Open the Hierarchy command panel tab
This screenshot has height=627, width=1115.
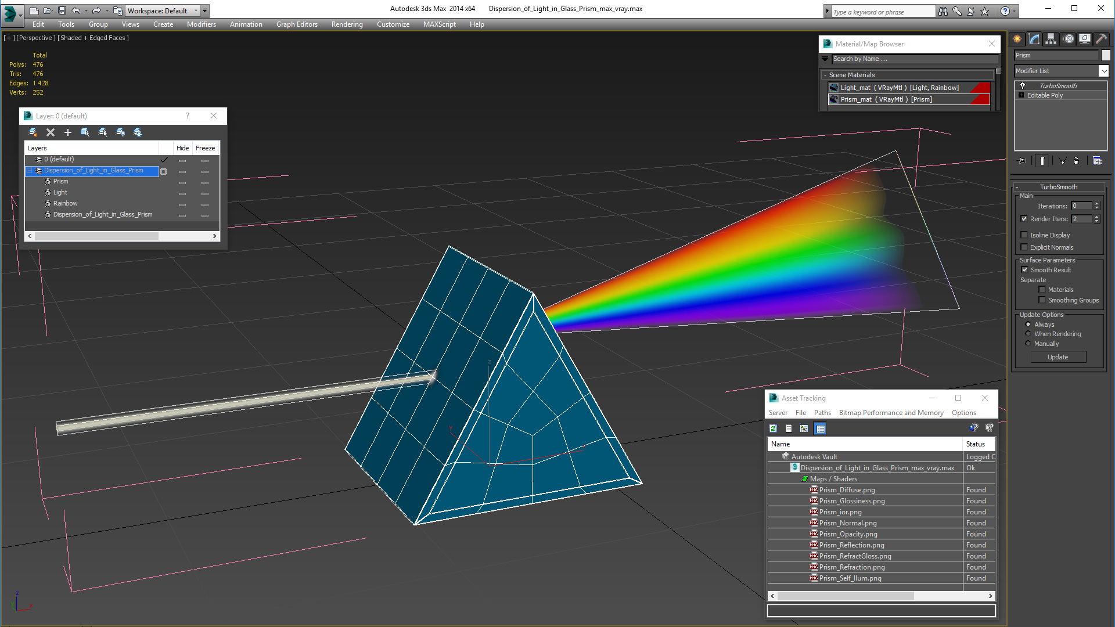(x=1051, y=39)
